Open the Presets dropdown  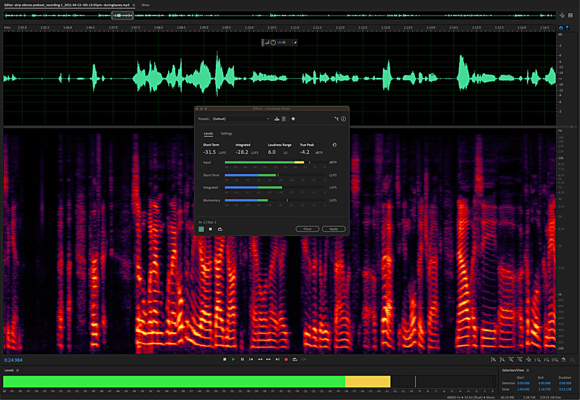tap(242, 119)
